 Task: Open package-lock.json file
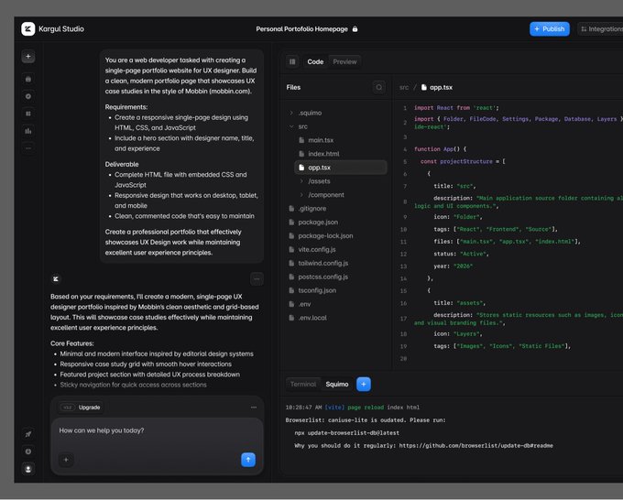pyautogui.click(x=322, y=236)
